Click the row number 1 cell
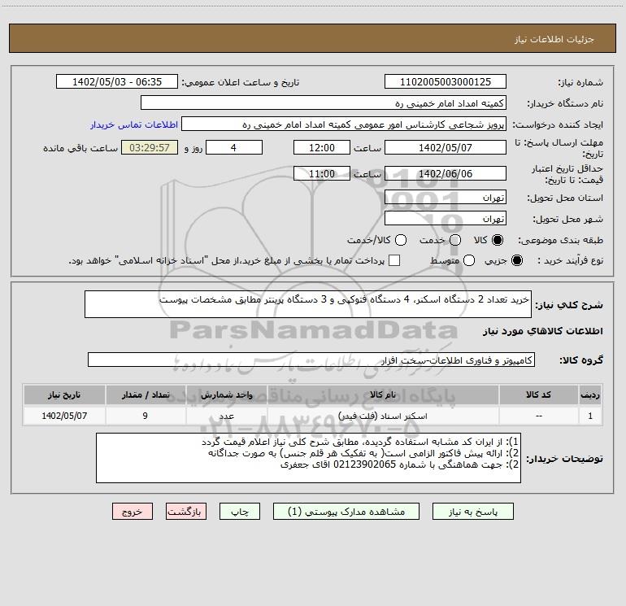 590,416
